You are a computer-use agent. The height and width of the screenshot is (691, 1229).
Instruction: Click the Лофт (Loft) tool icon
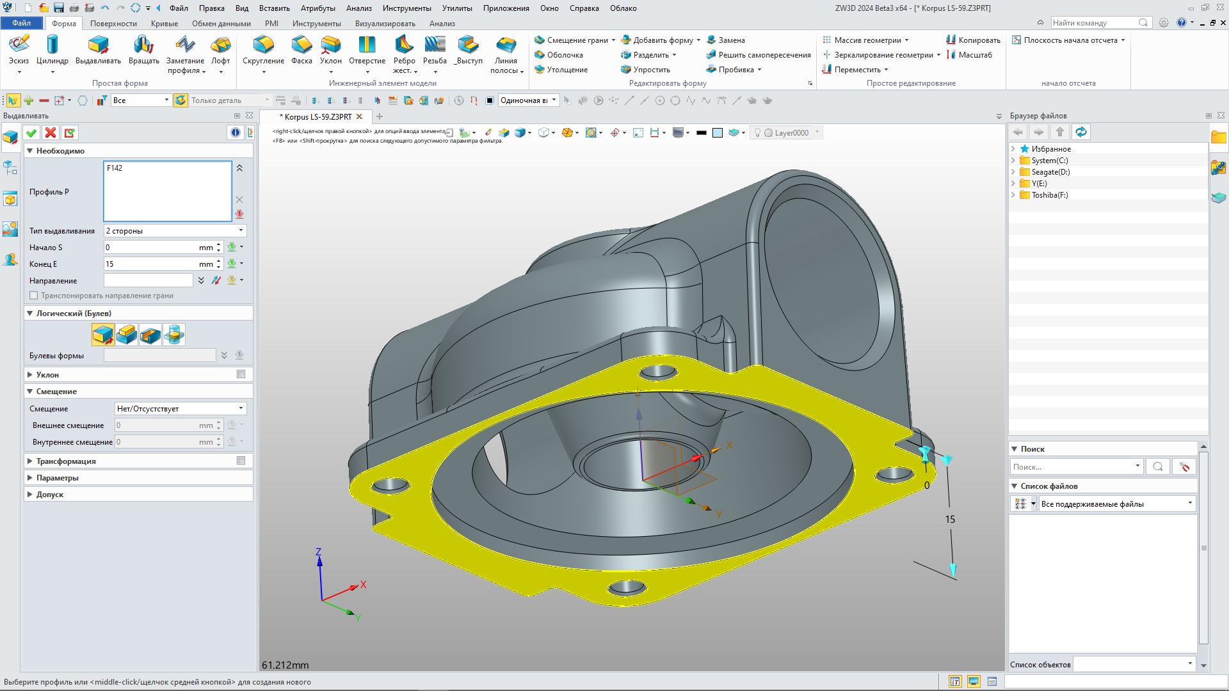click(220, 45)
